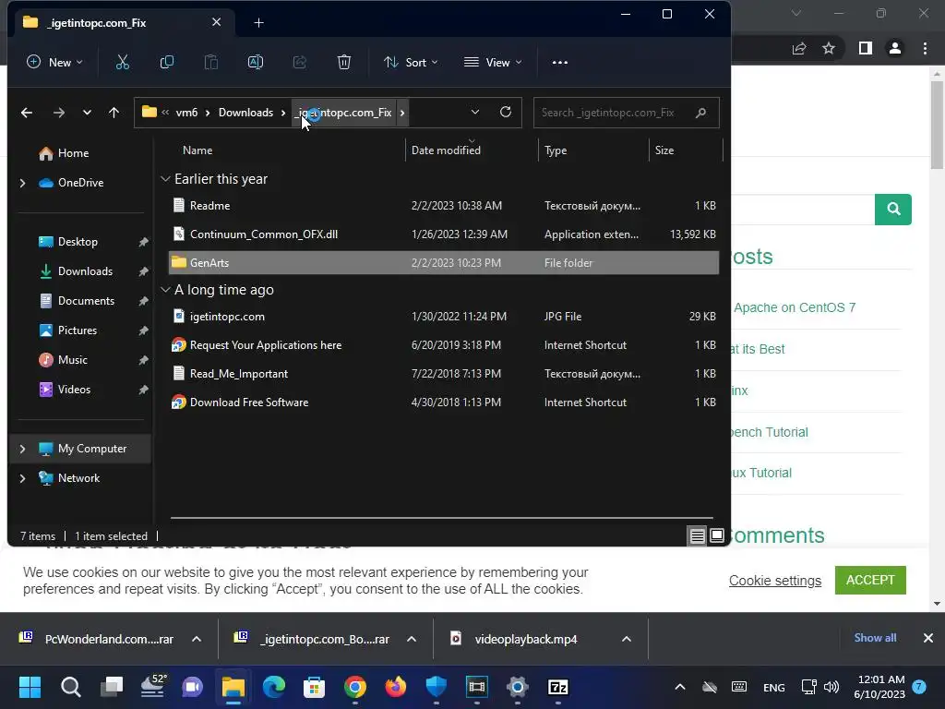Collapse the Earlier this year group
The width and height of the screenshot is (945, 709).
pyautogui.click(x=165, y=179)
